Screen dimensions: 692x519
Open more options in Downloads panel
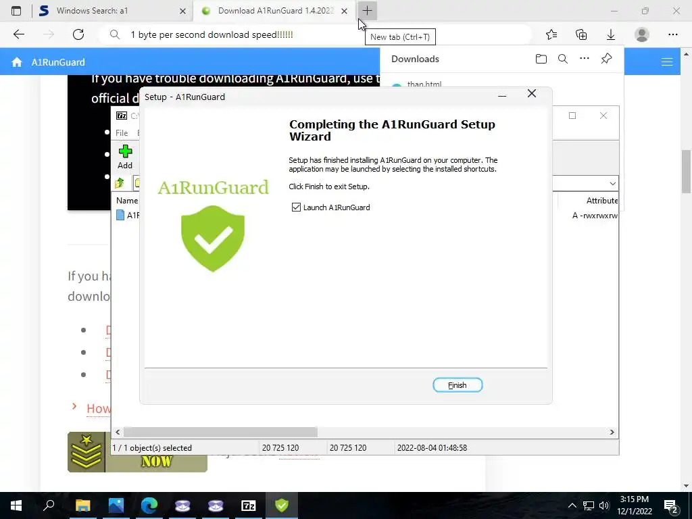[x=585, y=59]
